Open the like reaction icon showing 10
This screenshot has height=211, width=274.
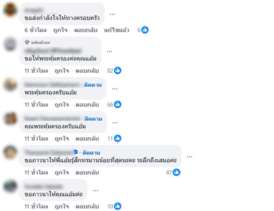tap(117, 206)
